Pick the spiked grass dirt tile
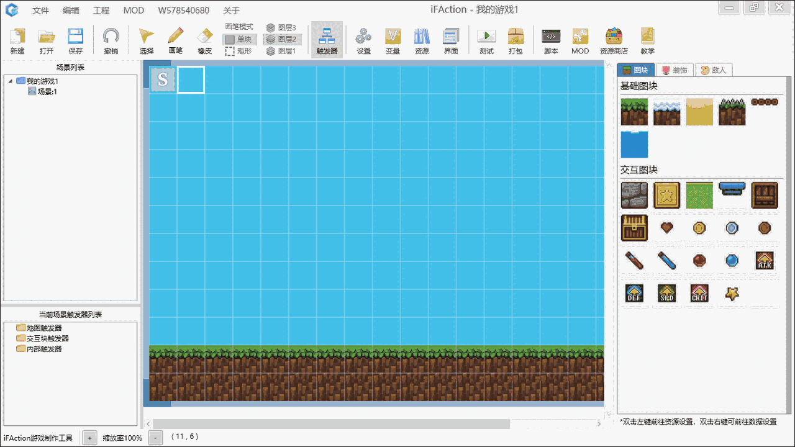Viewport: 795px width, 447px height. point(732,112)
